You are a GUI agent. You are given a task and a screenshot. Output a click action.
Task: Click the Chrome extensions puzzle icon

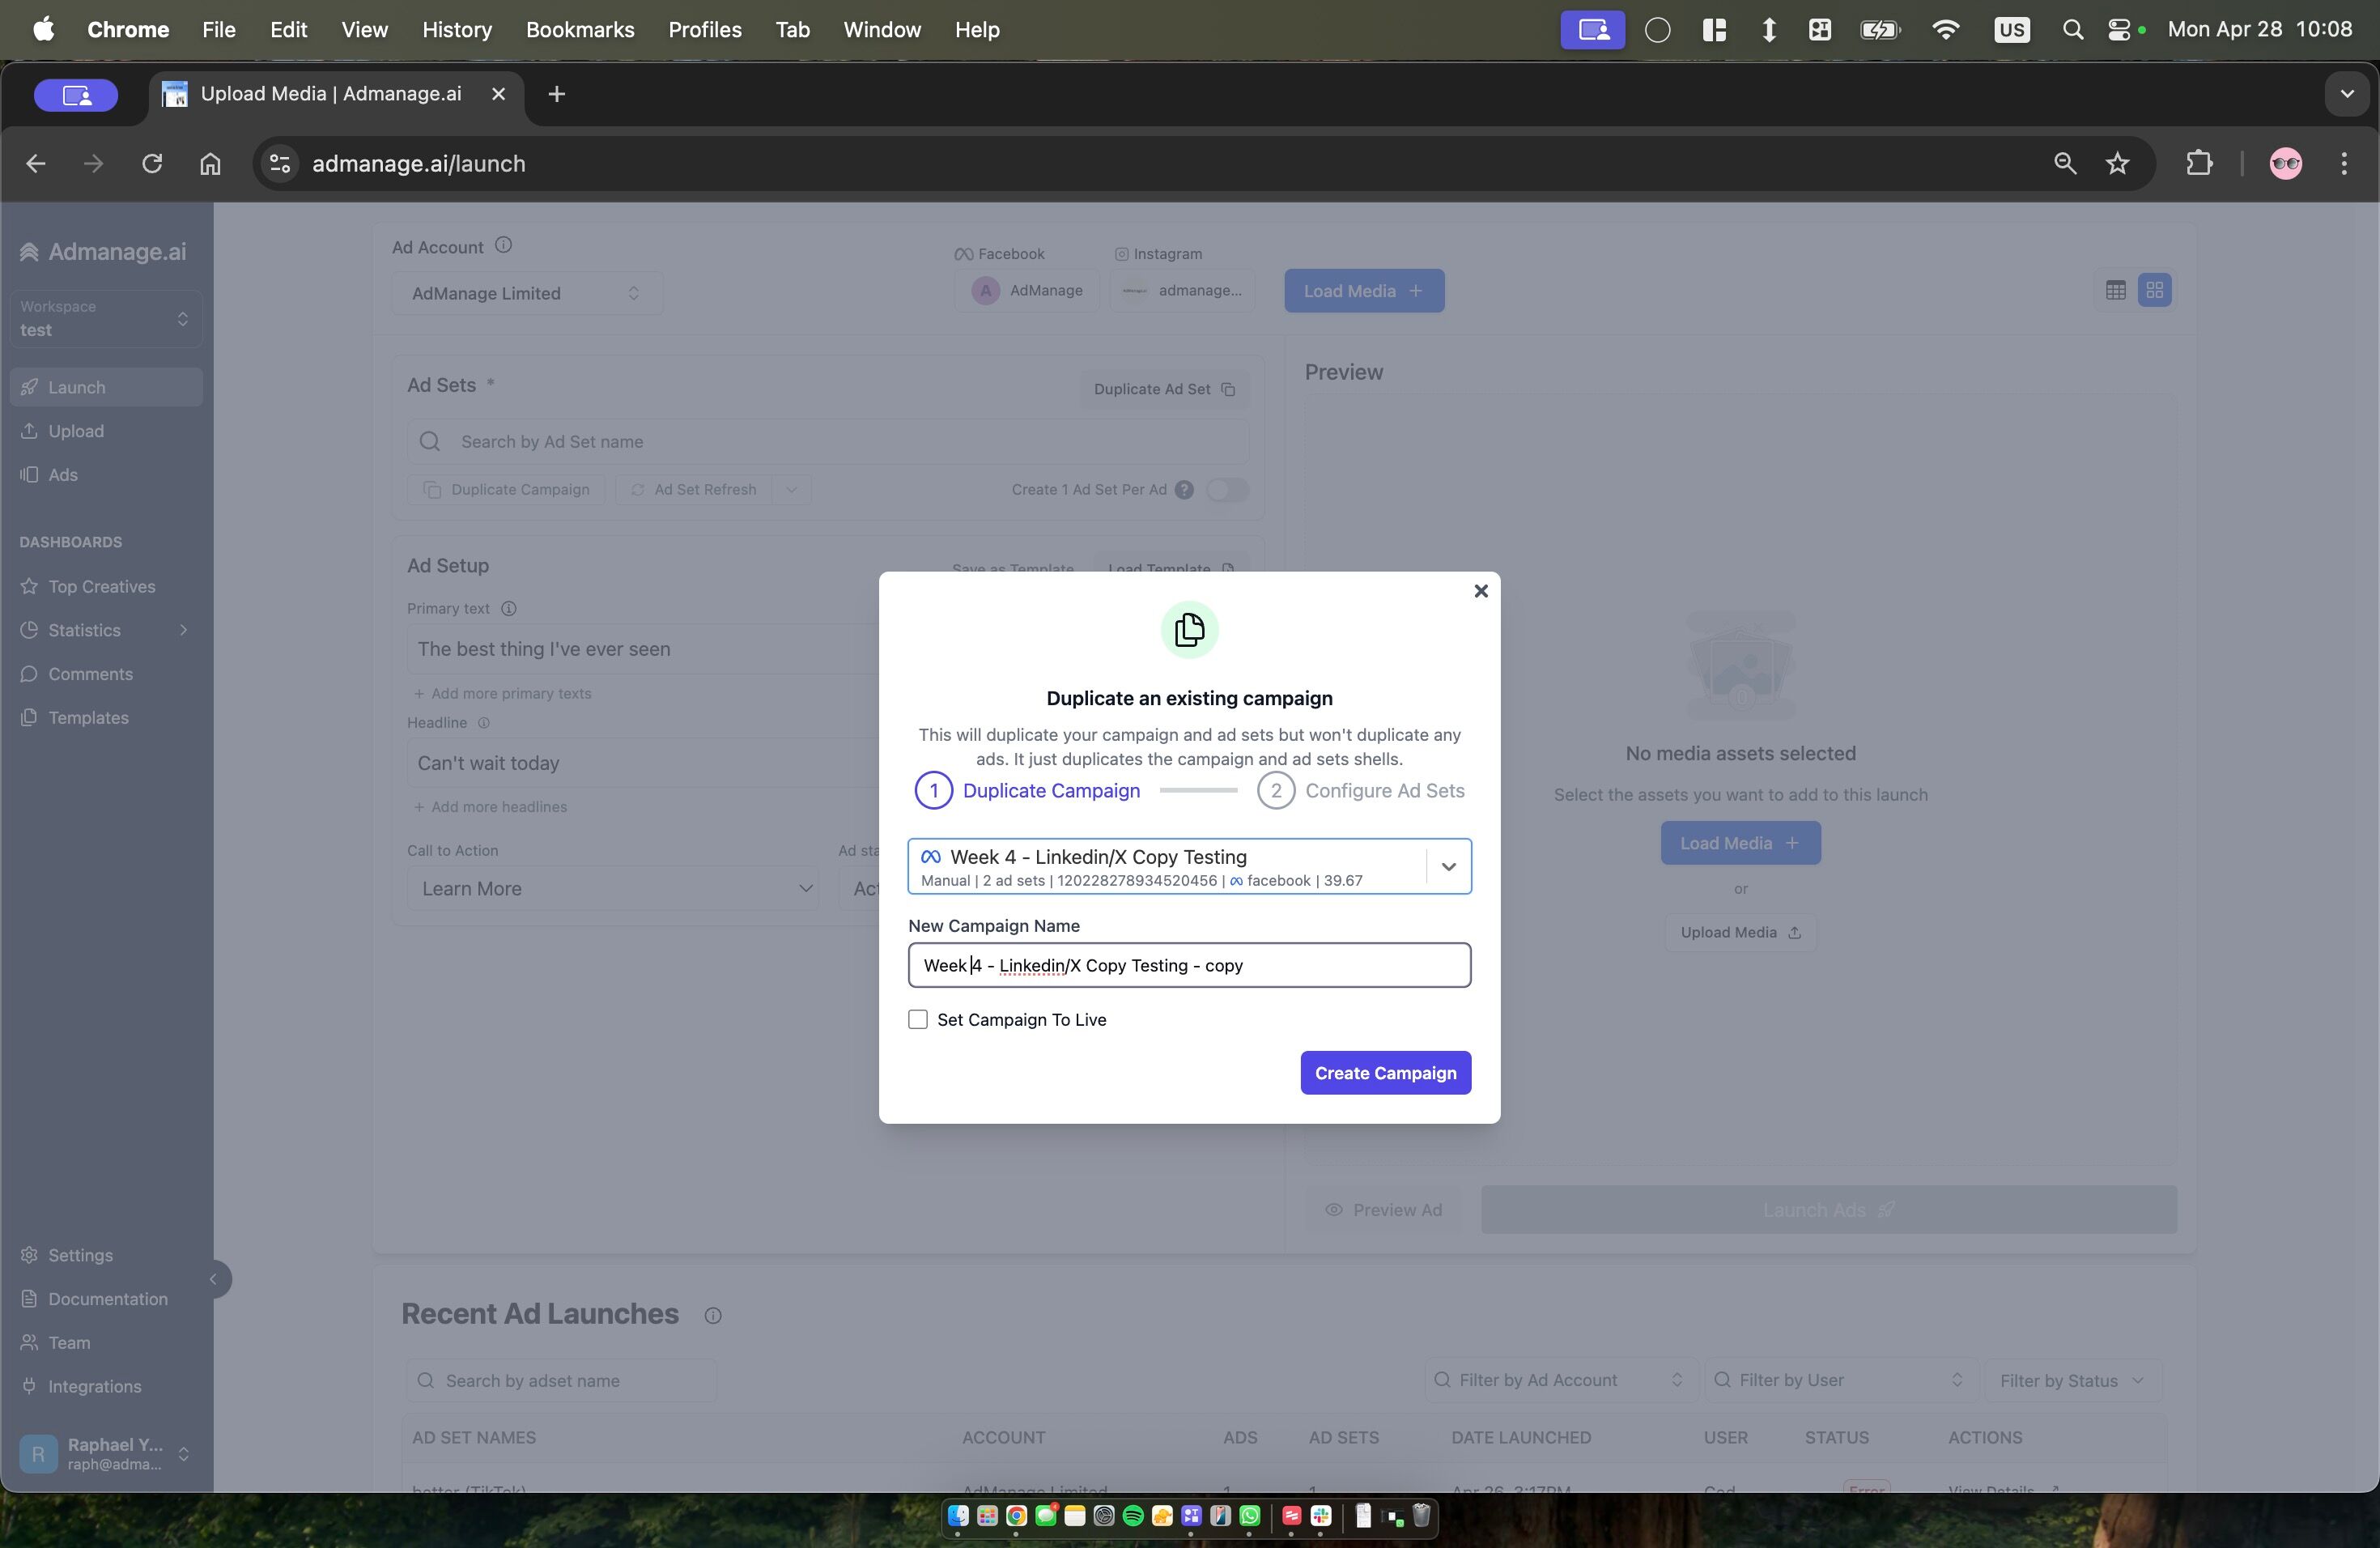click(2199, 163)
